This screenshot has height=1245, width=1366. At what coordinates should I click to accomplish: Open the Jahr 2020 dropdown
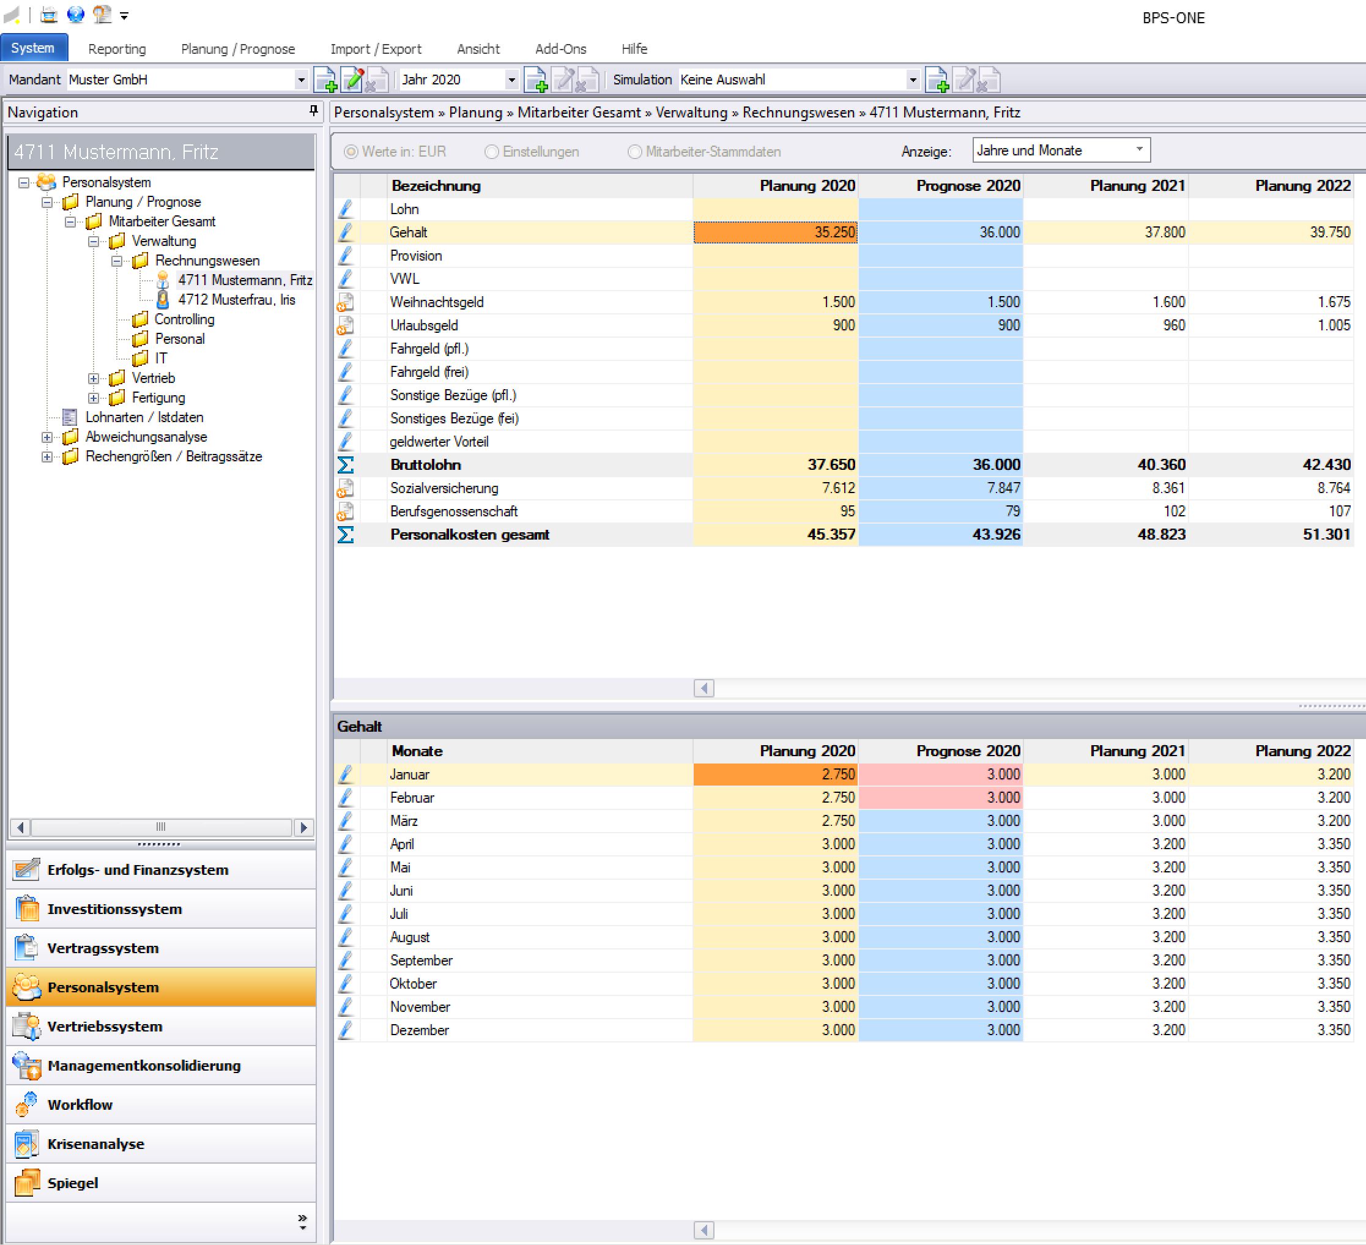pyautogui.click(x=511, y=80)
